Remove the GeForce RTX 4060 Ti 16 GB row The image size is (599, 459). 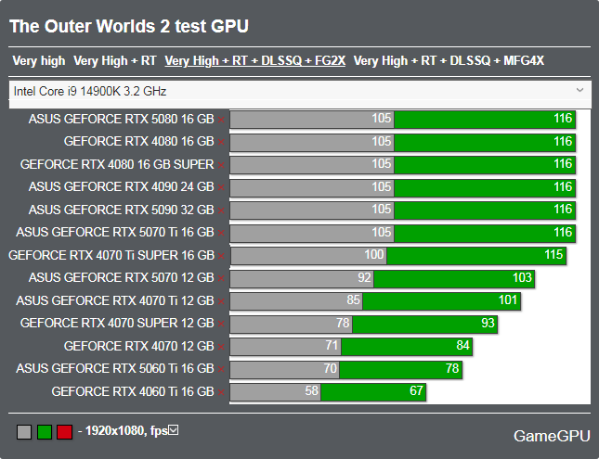221,392
